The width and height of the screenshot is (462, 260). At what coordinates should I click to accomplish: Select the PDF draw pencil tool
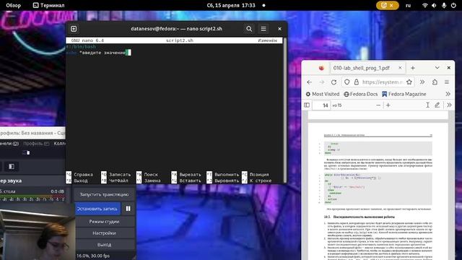(x=437, y=105)
